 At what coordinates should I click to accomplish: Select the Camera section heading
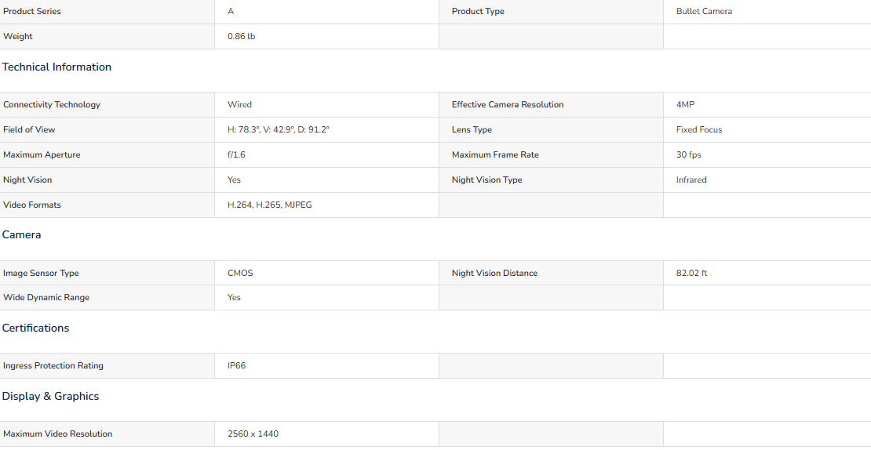[22, 234]
